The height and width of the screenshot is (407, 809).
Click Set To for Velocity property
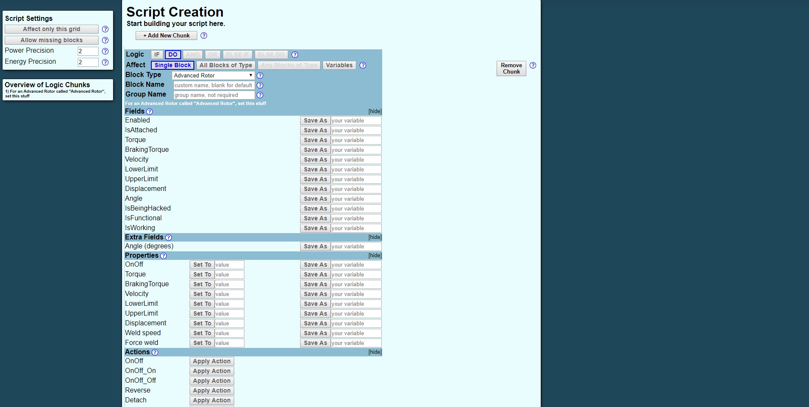click(x=202, y=294)
